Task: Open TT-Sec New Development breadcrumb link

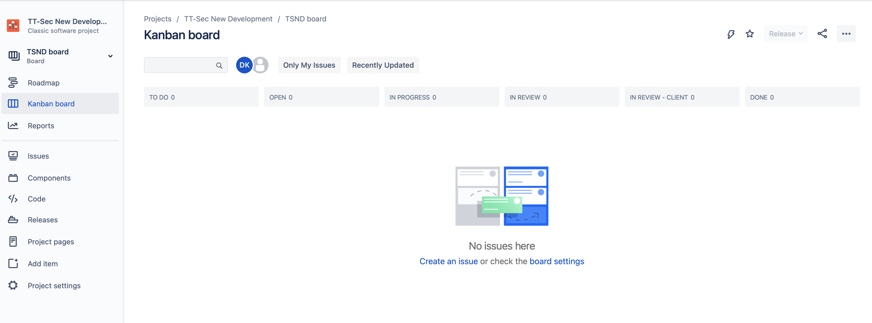Action: pos(228,19)
